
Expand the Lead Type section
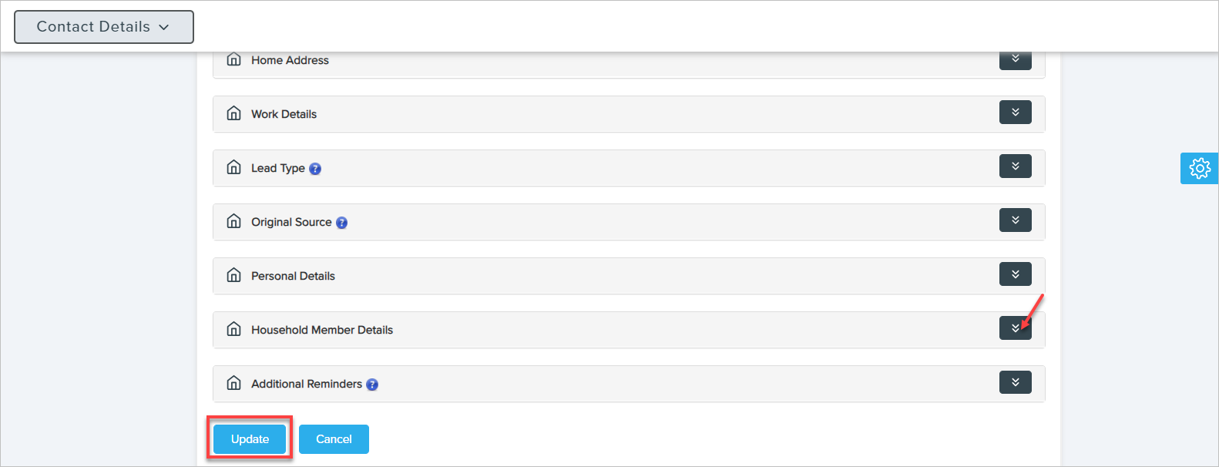[1015, 166]
